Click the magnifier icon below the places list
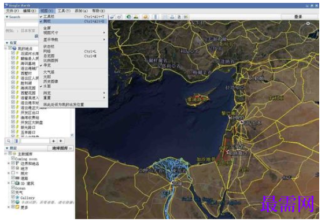The width and height of the screenshot is (325, 222). (x=9, y=141)
